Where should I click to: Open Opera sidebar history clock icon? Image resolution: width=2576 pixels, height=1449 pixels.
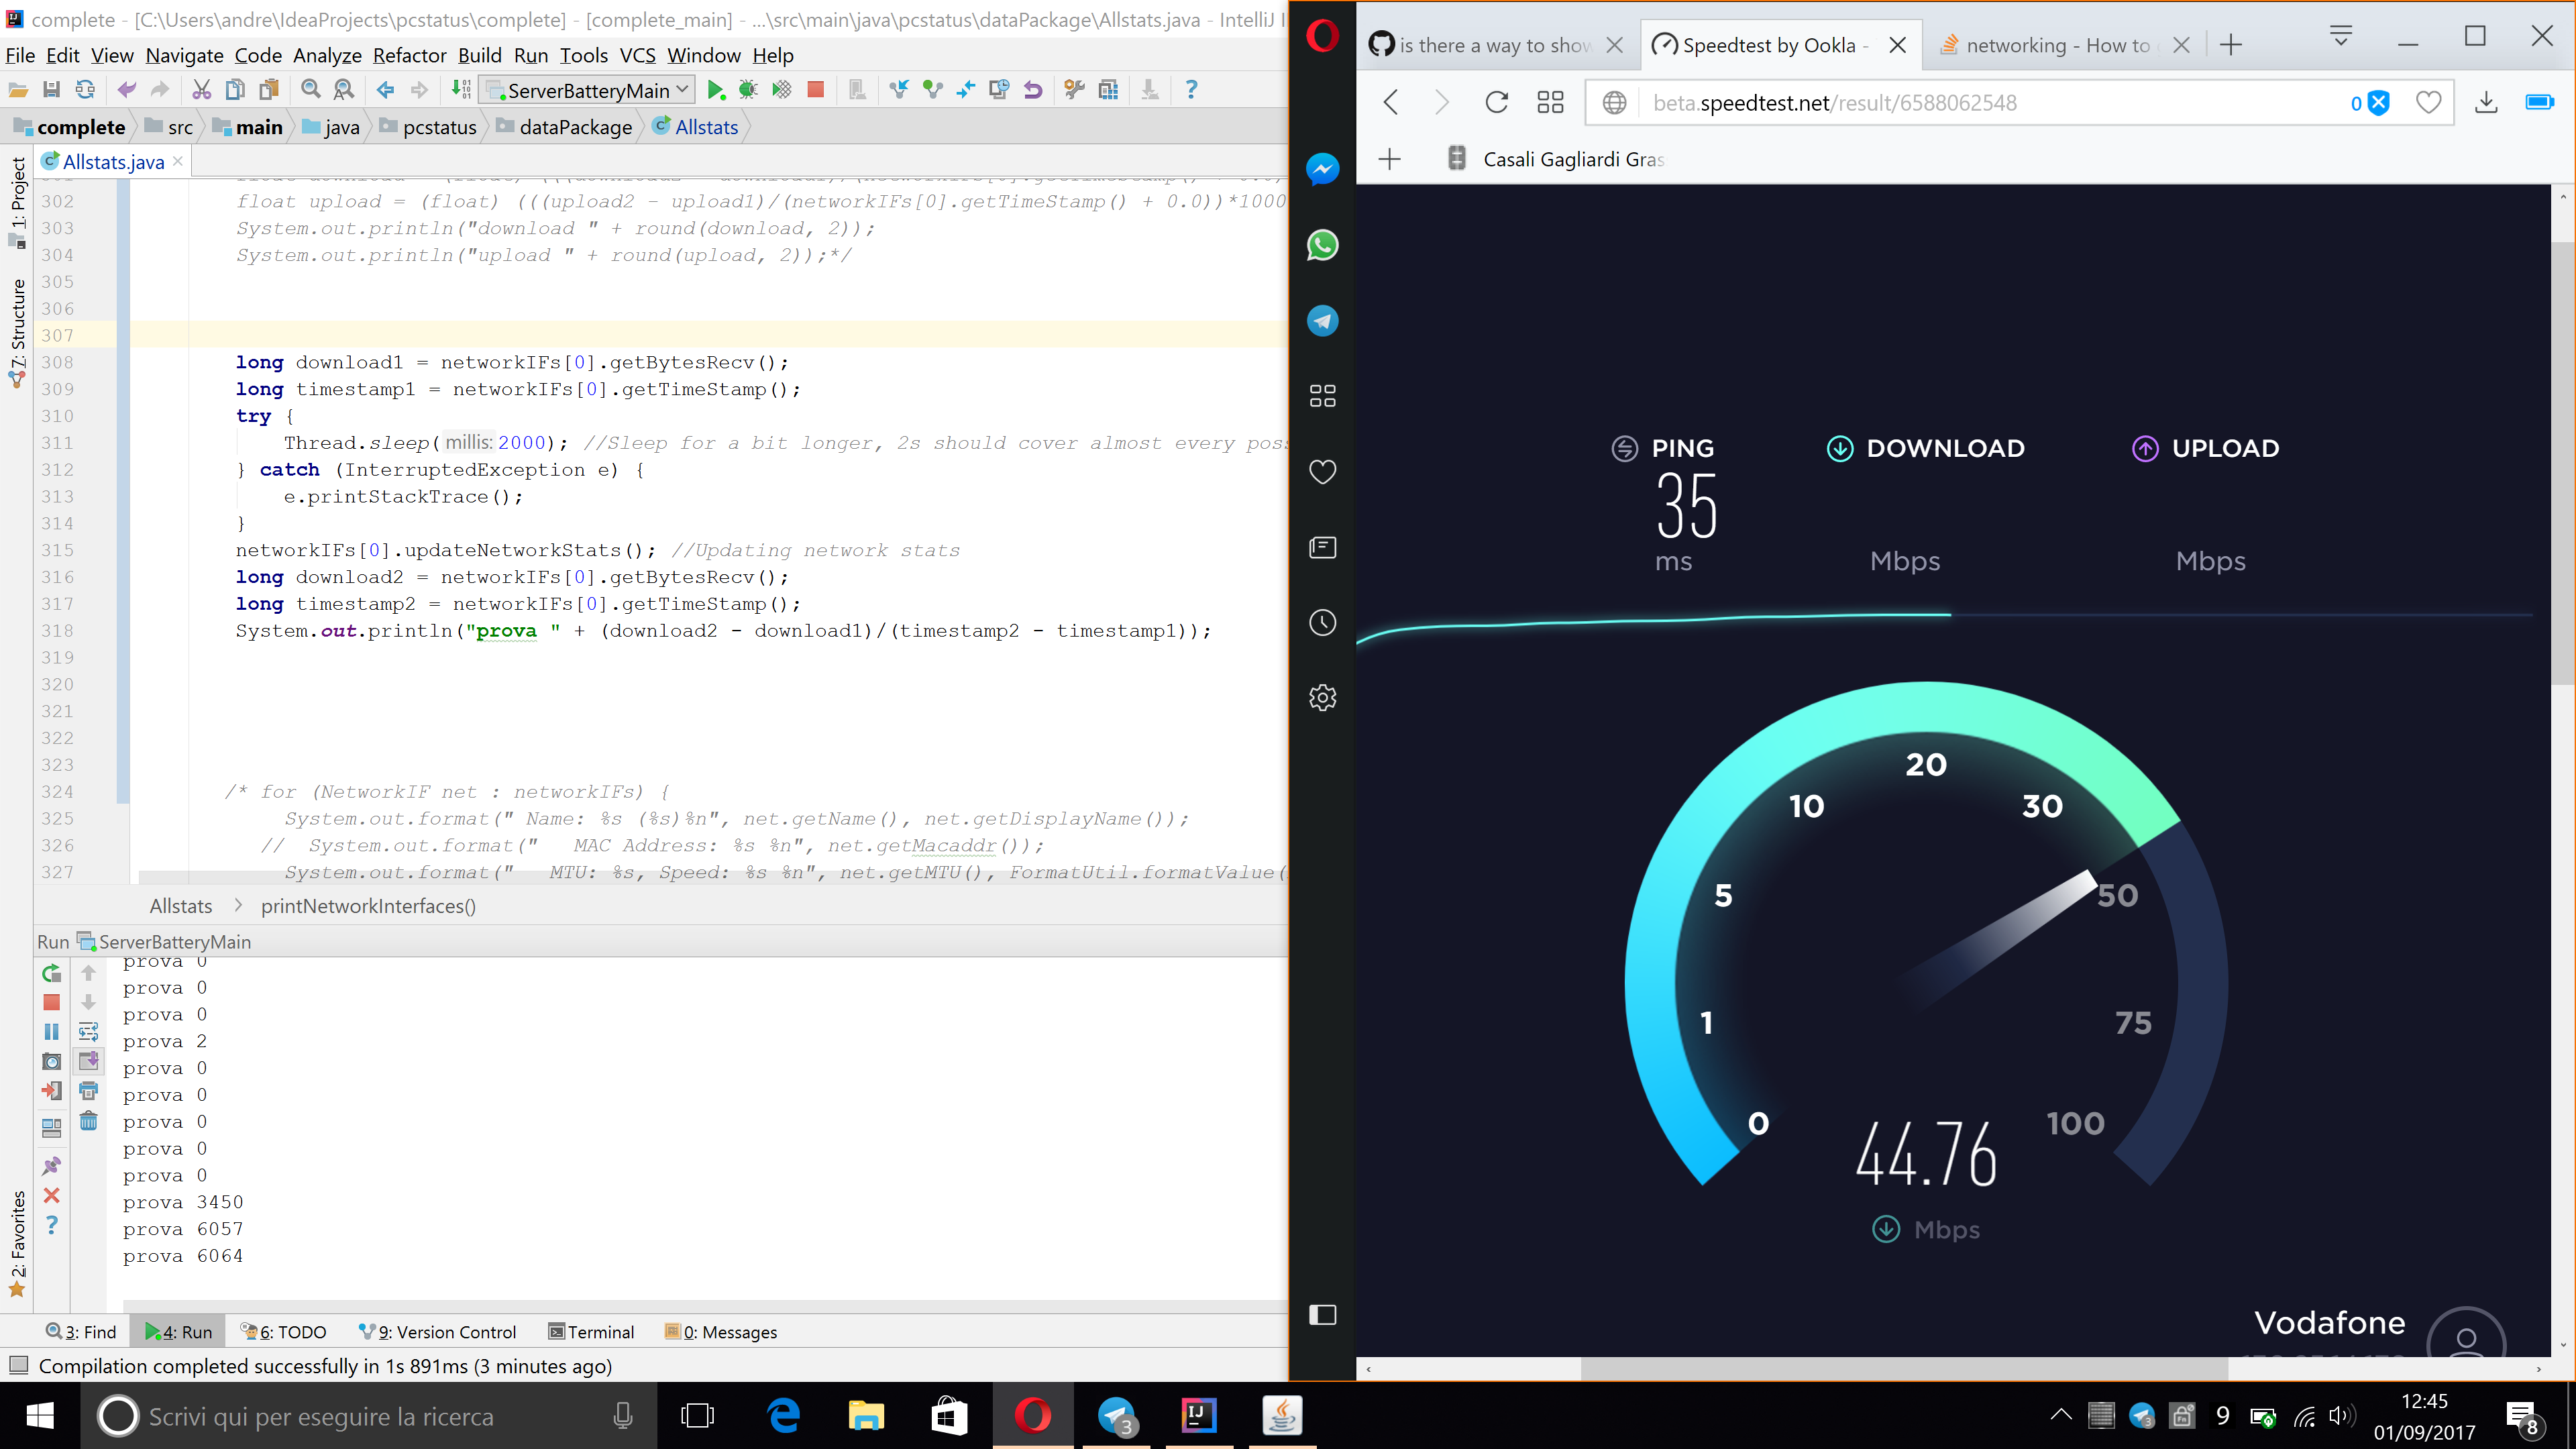pyautogui.click(x=1322, y=623)
